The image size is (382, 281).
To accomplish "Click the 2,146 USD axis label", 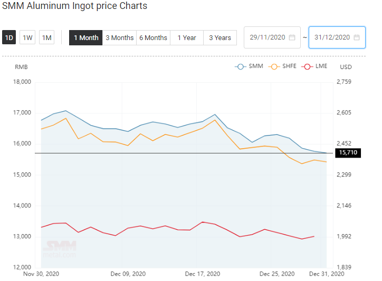I will tap(344, 206).
